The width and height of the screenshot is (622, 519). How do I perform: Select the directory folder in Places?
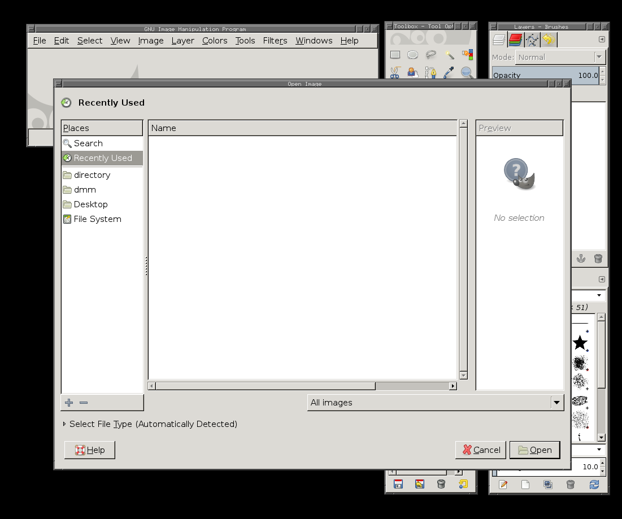(102, 175)
